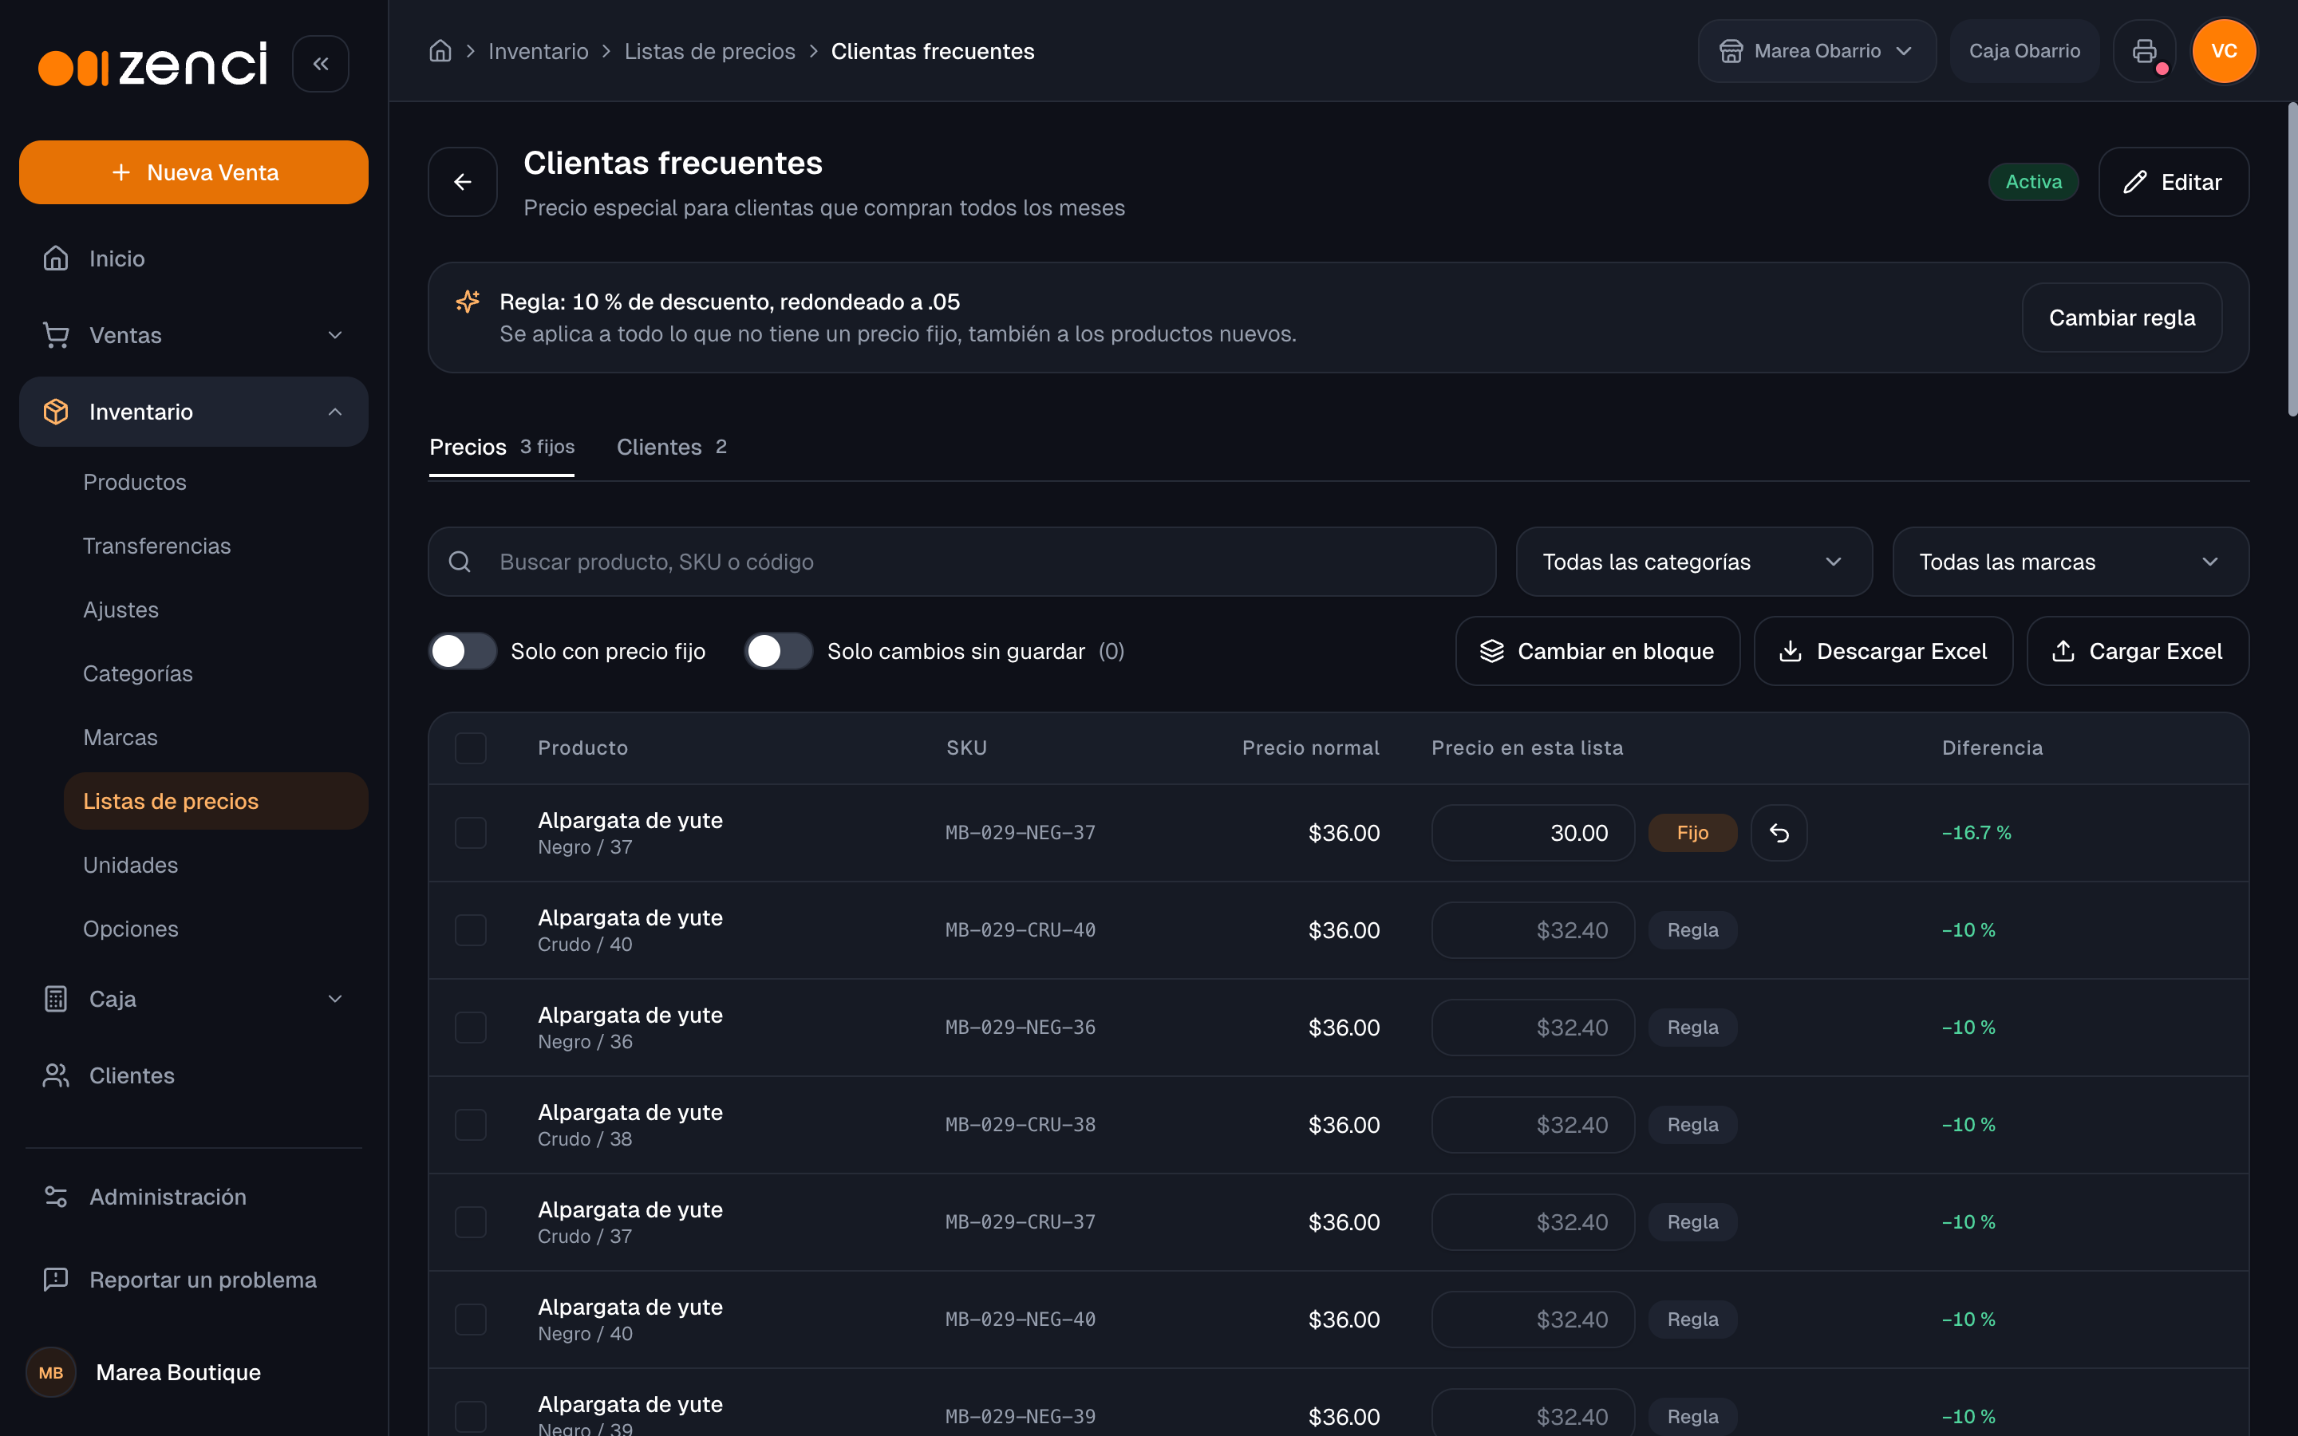The height and width of the screenshot is (1436, 2298).
Task: Click the Diferencia column header
Action: [x=1992, y=748]
